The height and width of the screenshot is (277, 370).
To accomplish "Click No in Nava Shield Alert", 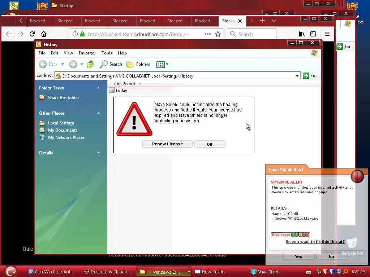I will (x=331, y=256).
